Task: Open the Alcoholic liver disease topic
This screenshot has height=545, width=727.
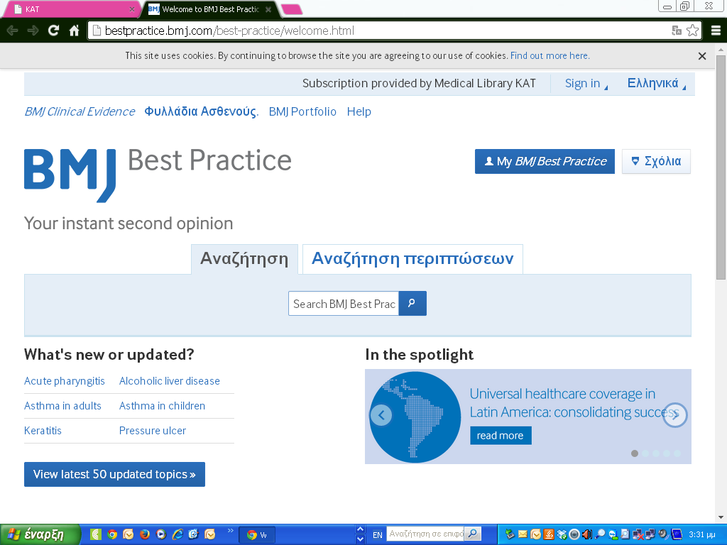Action: 170,381
